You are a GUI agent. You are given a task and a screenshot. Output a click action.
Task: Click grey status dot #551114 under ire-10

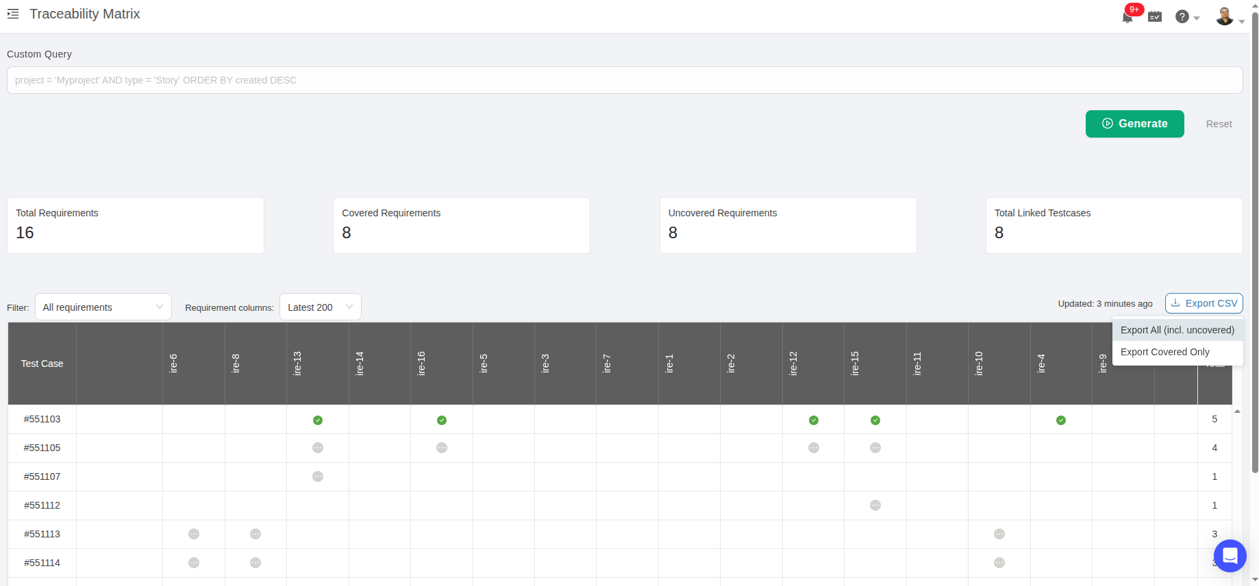coord(999,563)
